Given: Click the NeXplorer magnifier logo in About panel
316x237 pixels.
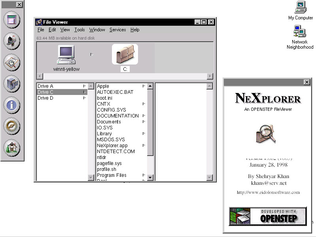Looking at the screenshot, I should pyautogui.click(x=266, y=134).
